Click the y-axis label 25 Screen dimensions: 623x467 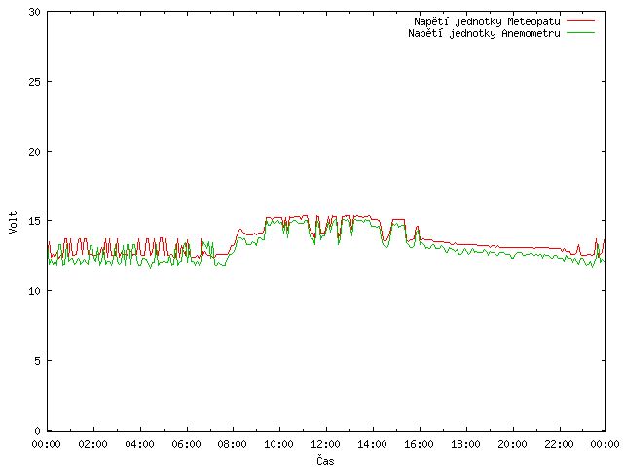click(x=35, y=82)
